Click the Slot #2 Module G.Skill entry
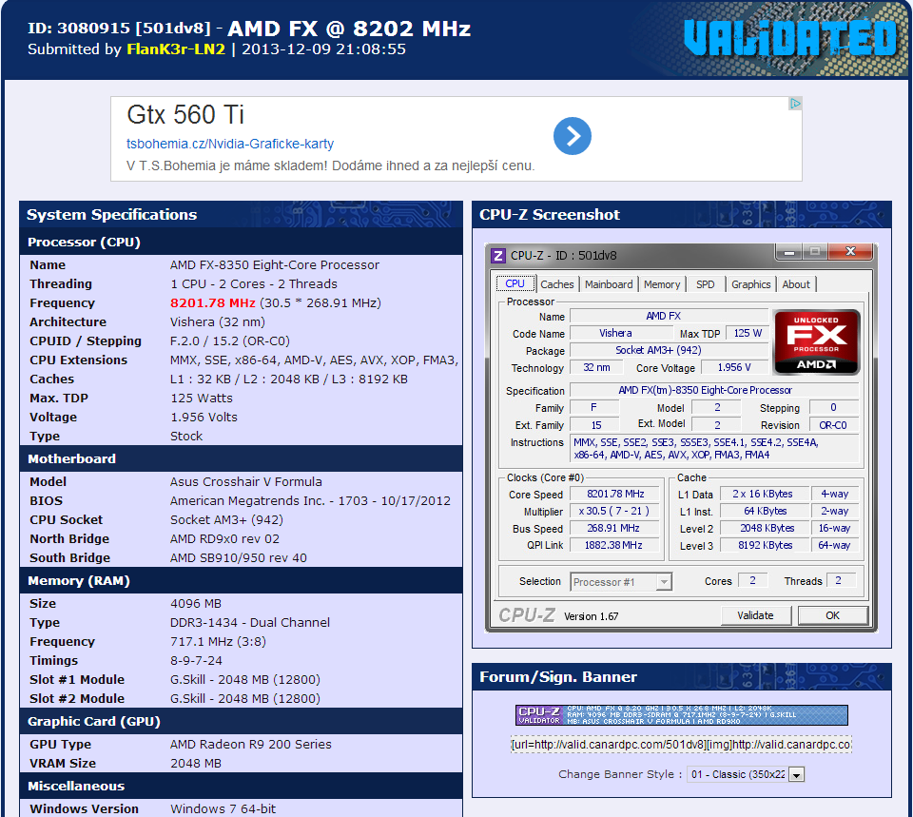The image size is (913, 817). 245,698
